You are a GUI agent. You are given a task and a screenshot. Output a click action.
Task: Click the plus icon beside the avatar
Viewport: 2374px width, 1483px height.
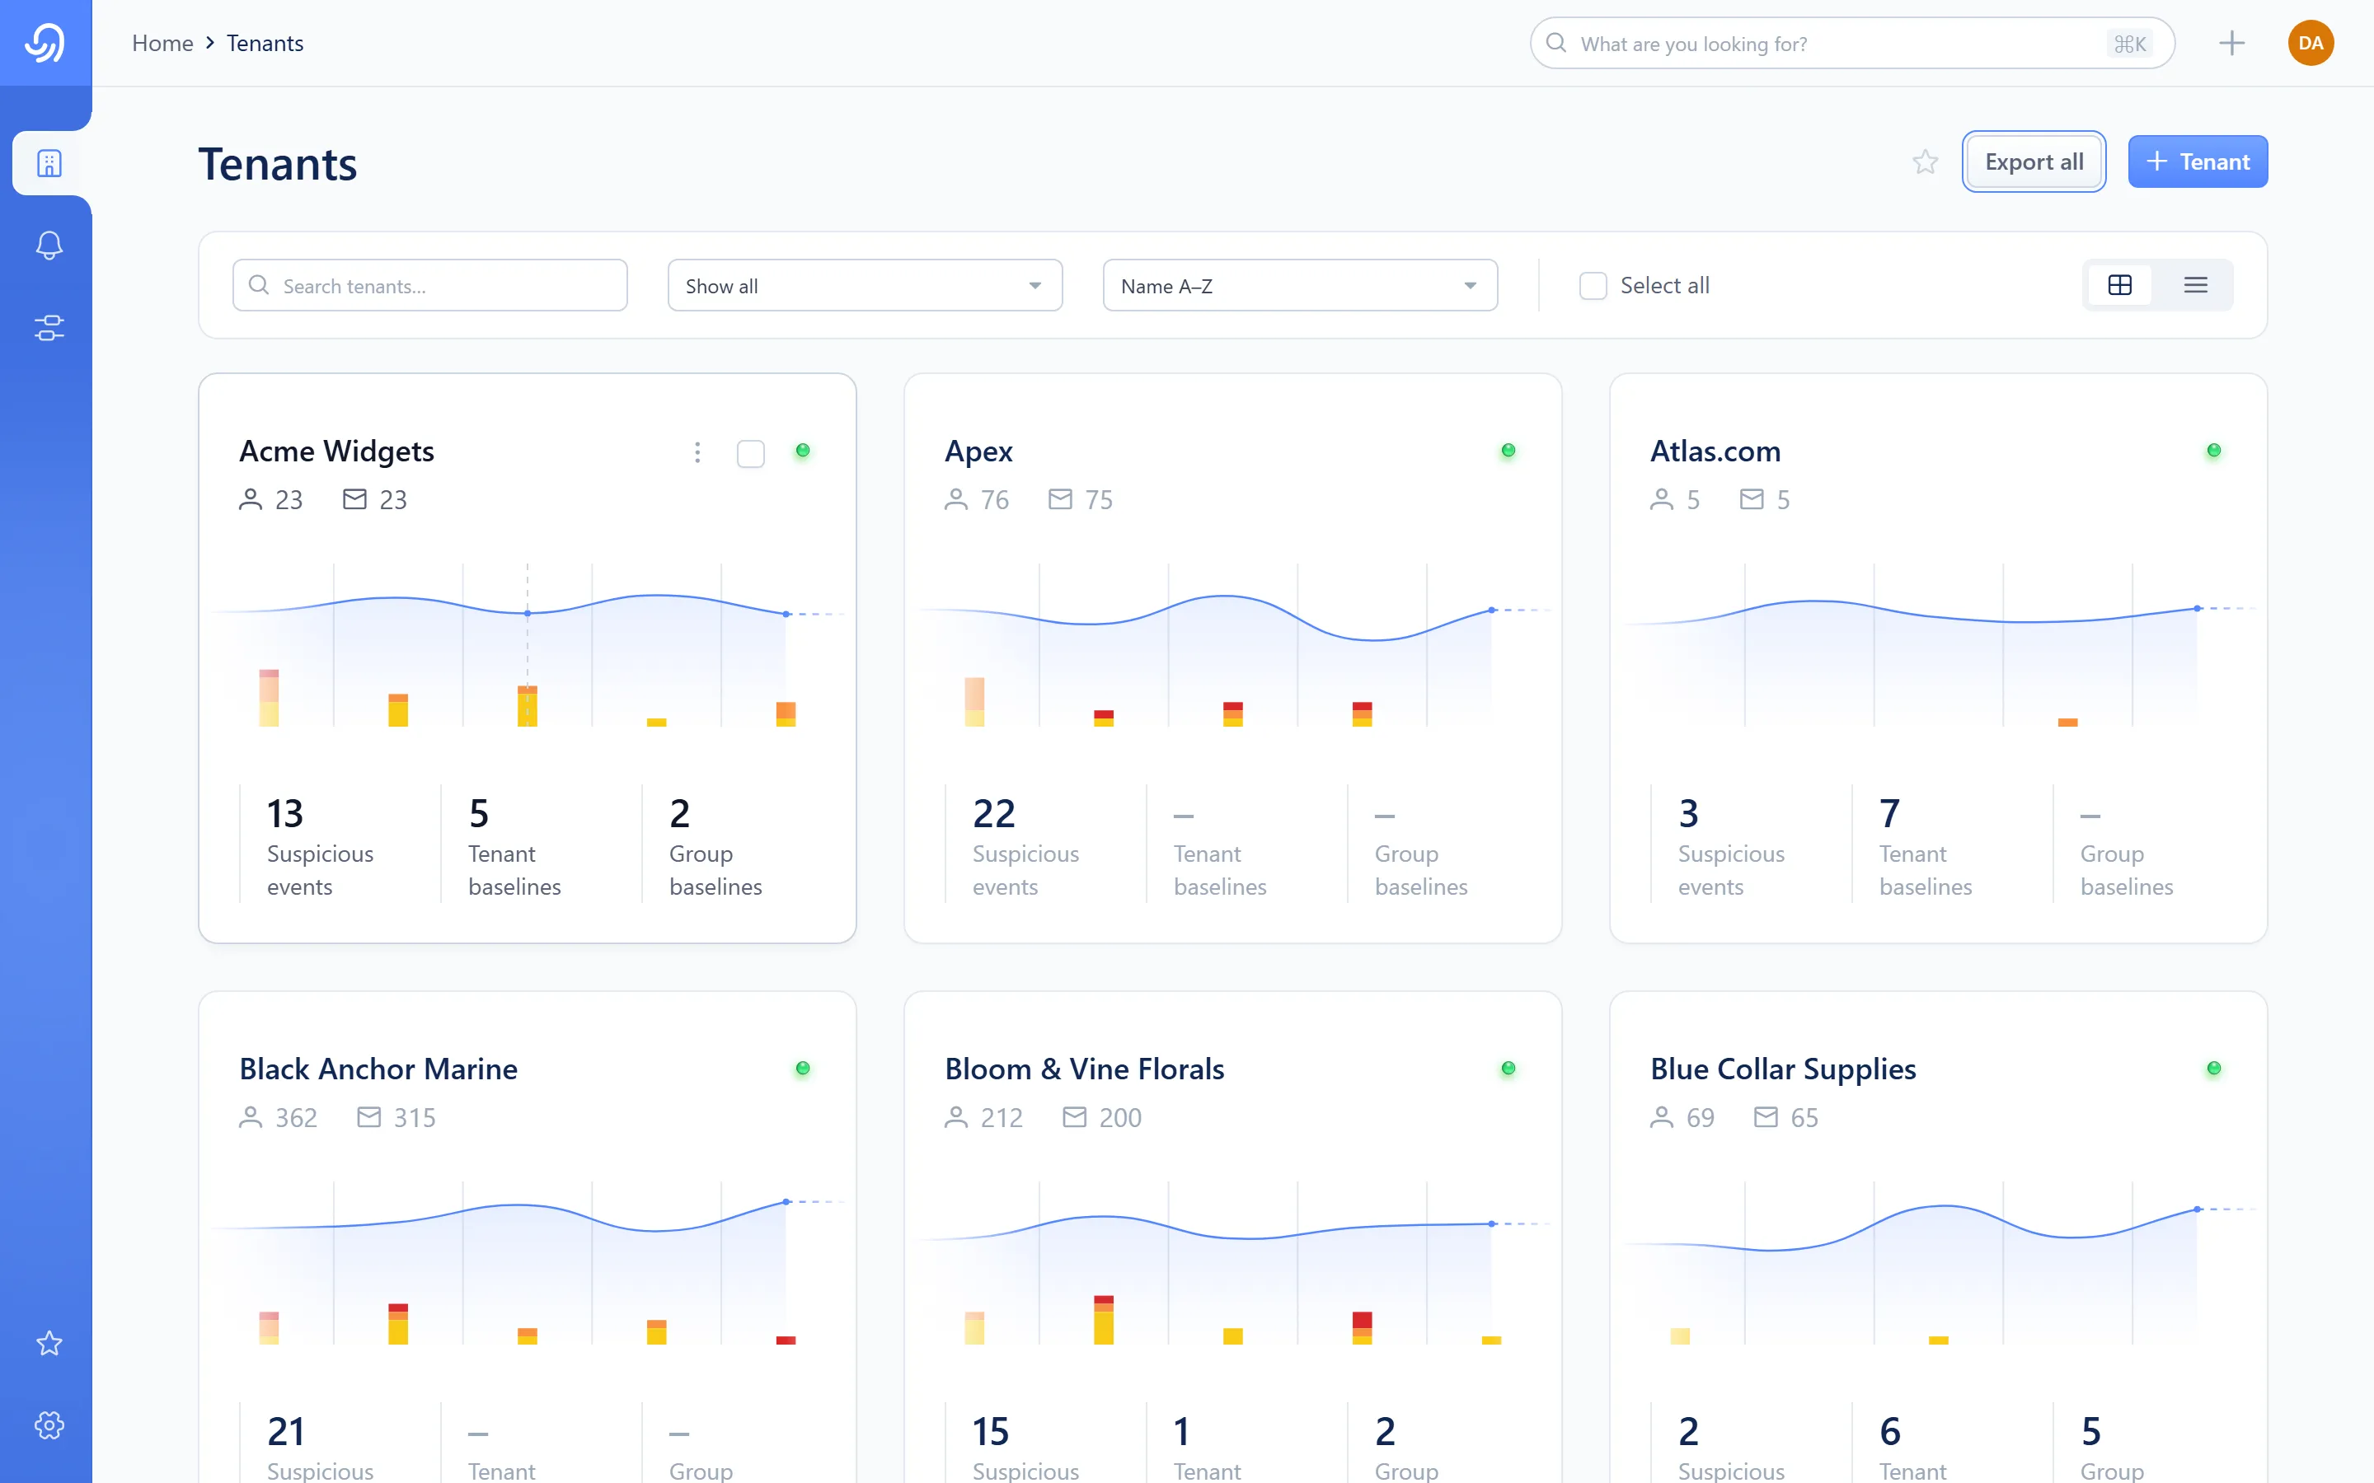point(2231,43)
